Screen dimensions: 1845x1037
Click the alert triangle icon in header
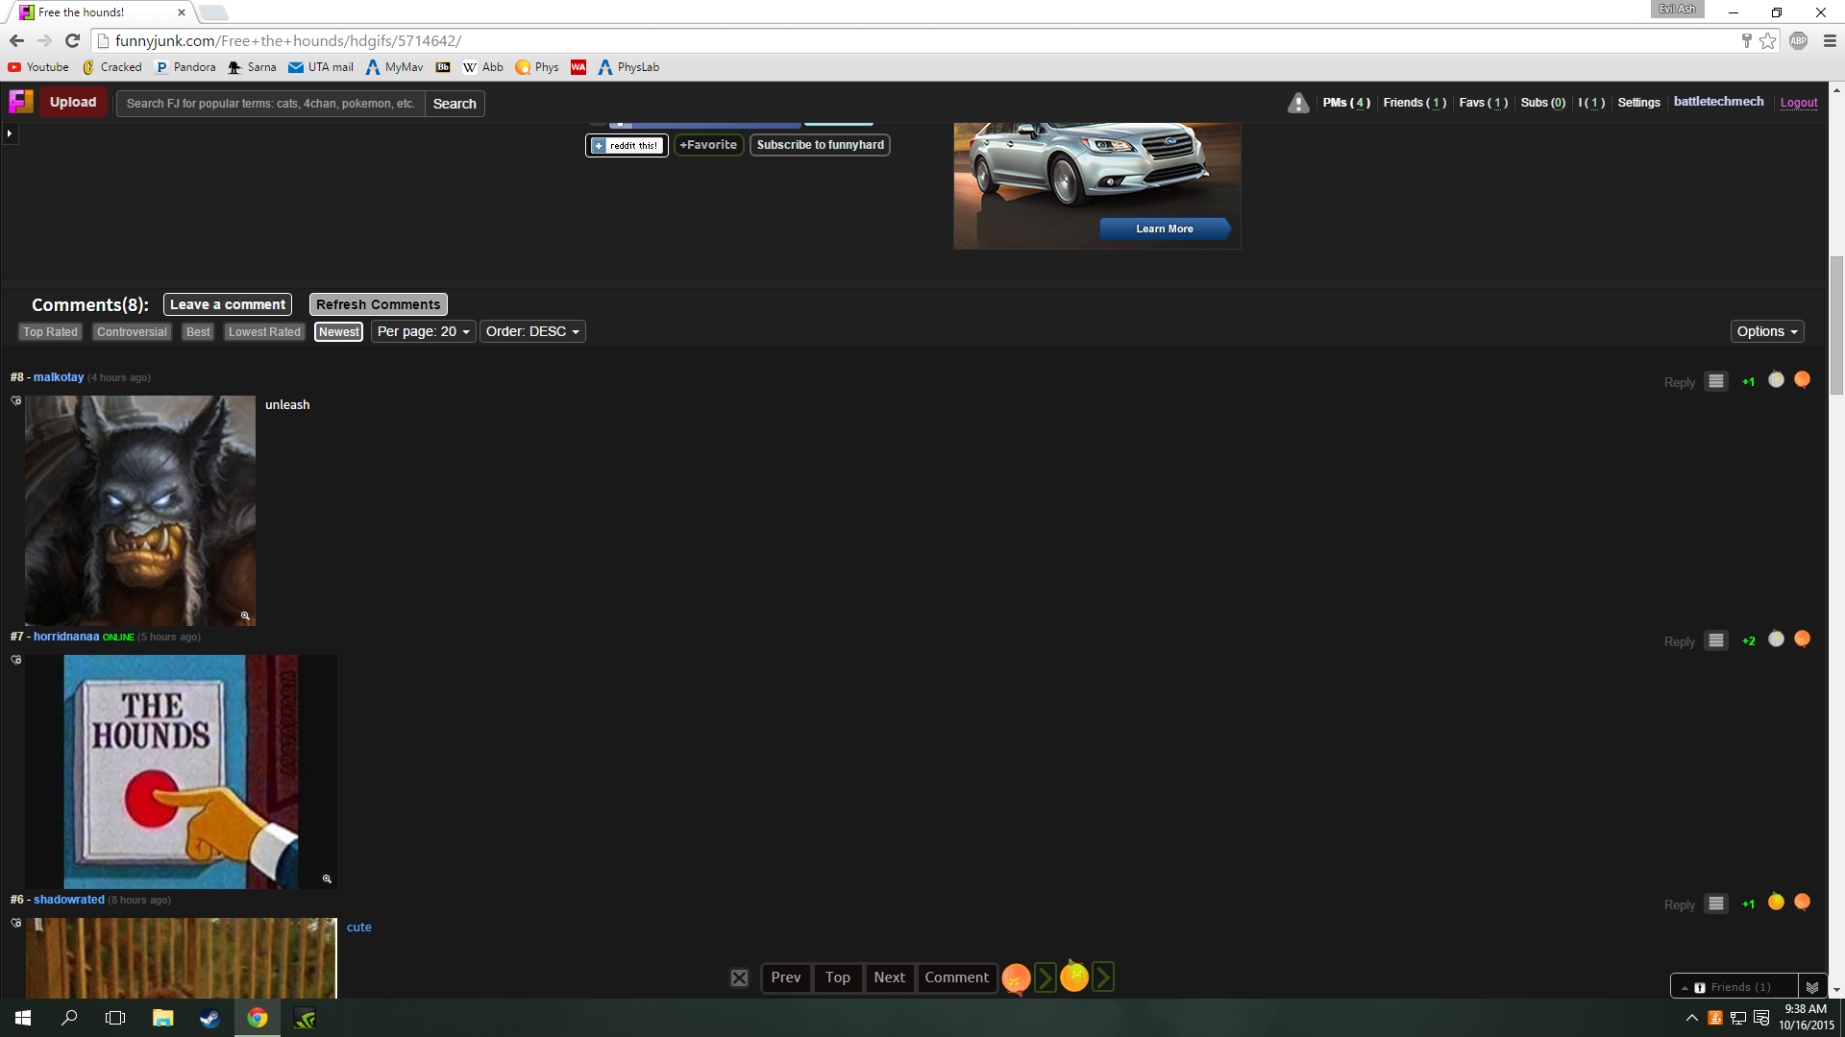(1298, 103)
